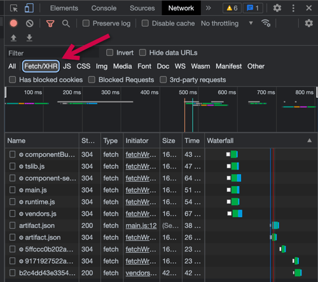Activate the inspect element picker icon
318x282 pixels.
14,8
